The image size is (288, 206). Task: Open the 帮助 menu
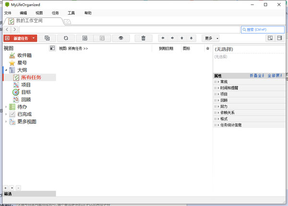coord(88,13)
